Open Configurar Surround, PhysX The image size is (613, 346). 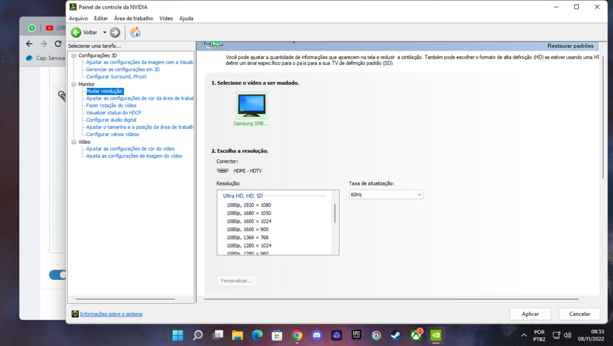click(x=116, y=77)
